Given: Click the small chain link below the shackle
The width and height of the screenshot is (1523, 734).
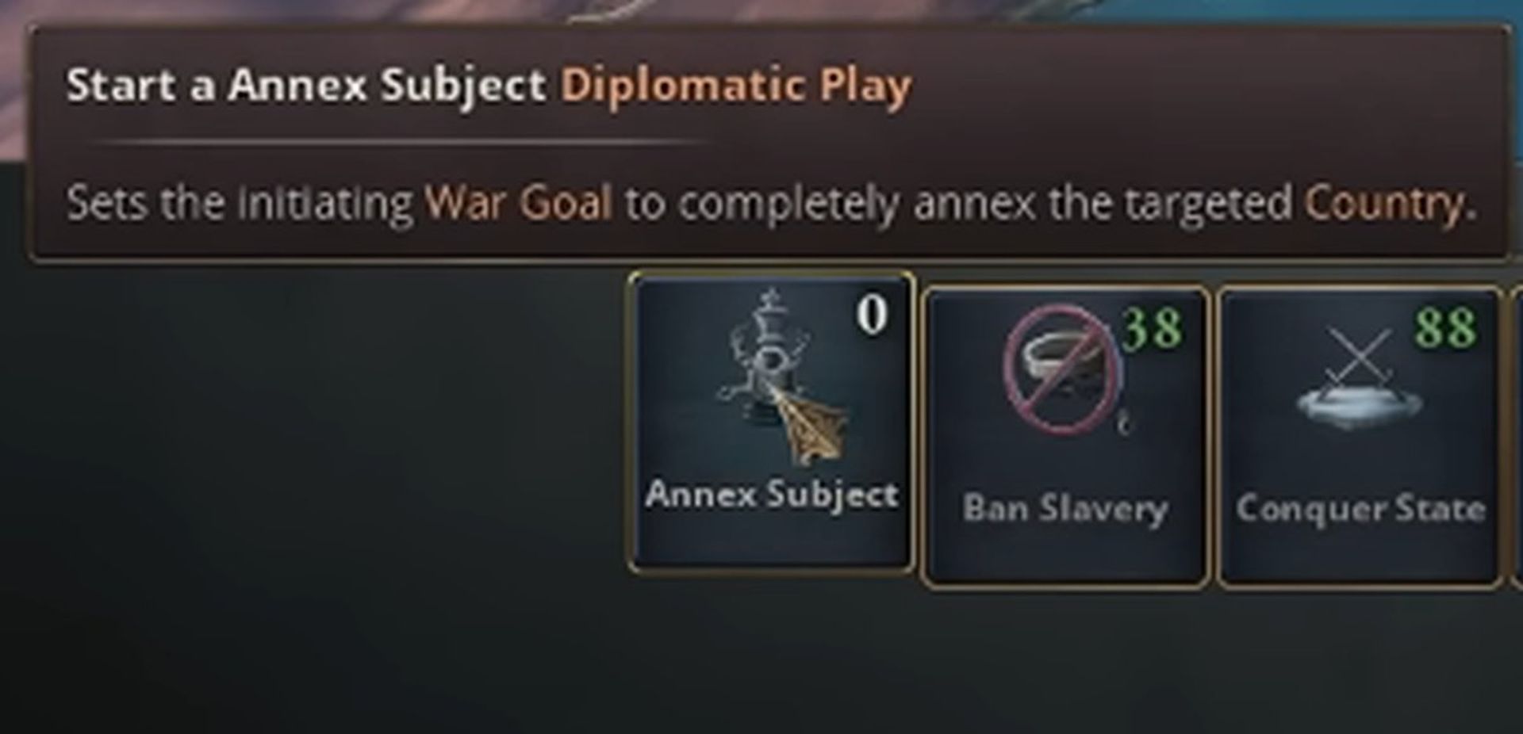Looking at the screenshot, I should tap(1123, 421).
